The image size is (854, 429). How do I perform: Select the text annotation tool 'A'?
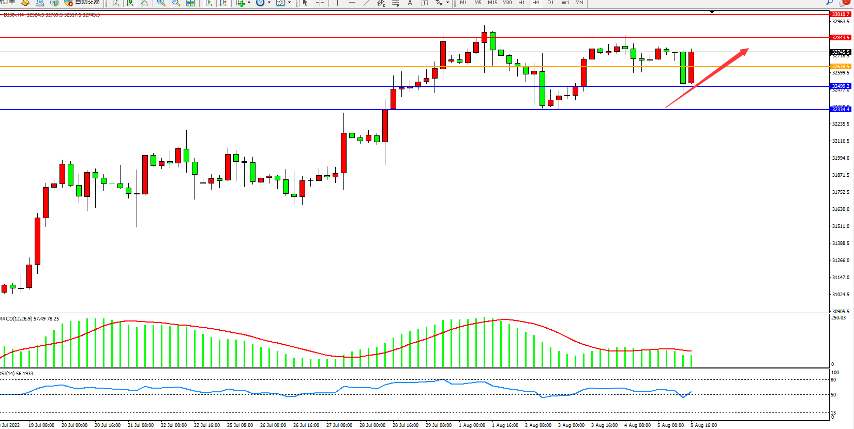pos(410,3)
